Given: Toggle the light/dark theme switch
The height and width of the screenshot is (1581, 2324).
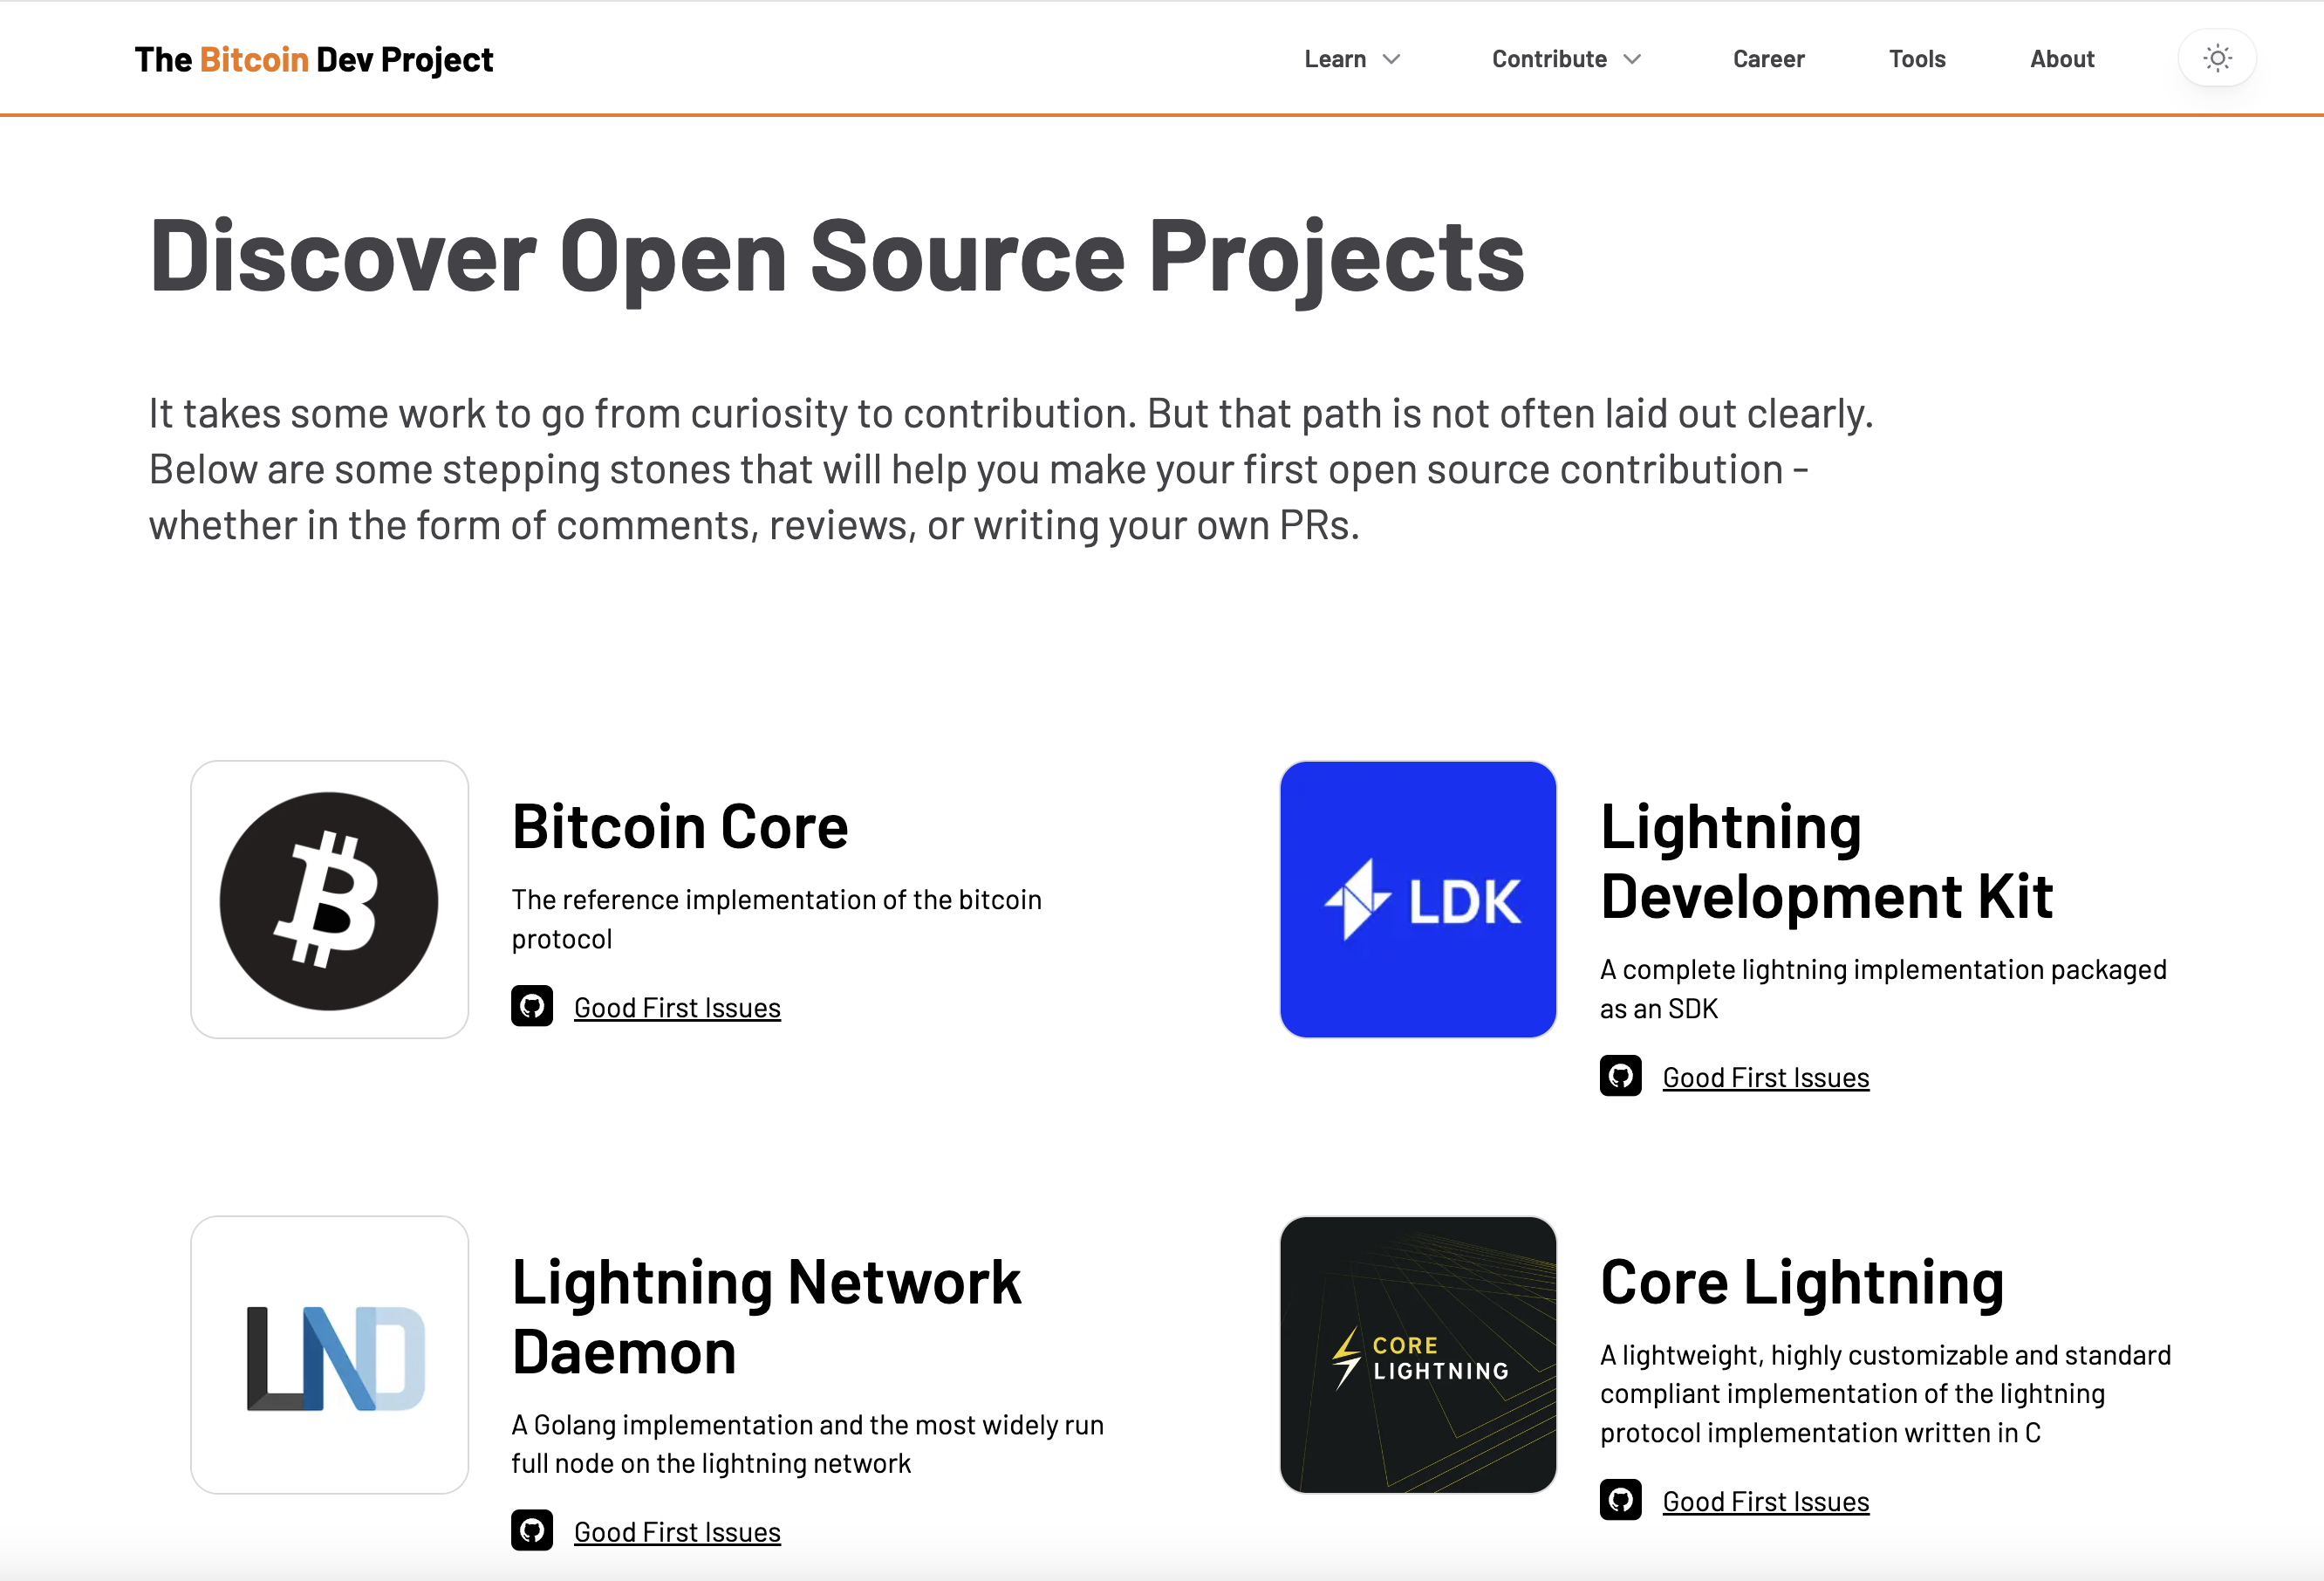Looking at the screenshot, I should tap(2216, 58).
